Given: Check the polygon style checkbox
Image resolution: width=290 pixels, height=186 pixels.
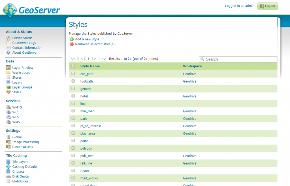Looking at the screenshot, I should click(x=73, y=148).
